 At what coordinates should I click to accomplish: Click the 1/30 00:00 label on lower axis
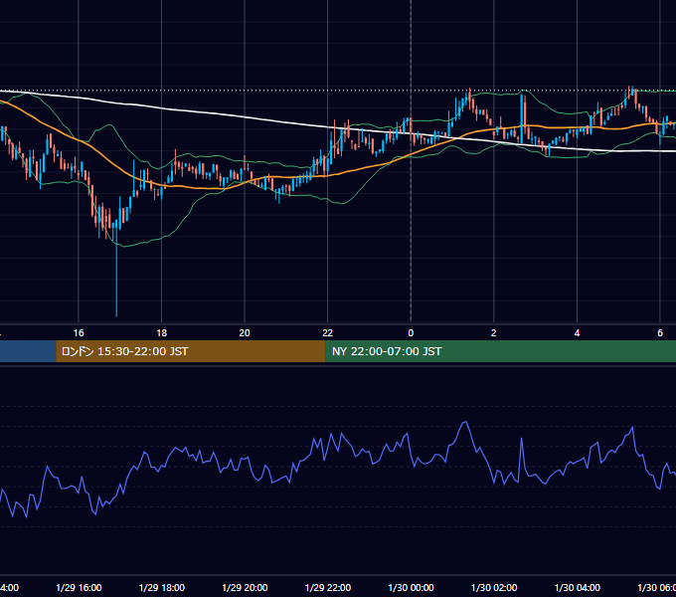tap(411, 587)
